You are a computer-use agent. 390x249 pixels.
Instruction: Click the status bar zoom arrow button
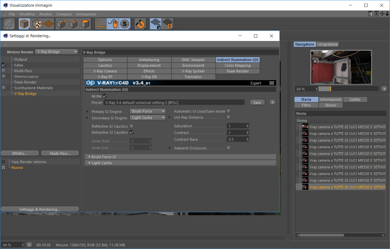click(x=29, y=245)
